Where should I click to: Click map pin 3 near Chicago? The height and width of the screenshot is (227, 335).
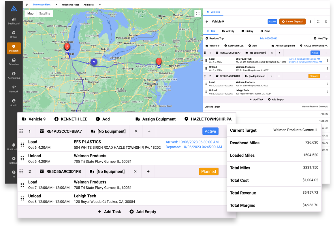click(67, 47)
